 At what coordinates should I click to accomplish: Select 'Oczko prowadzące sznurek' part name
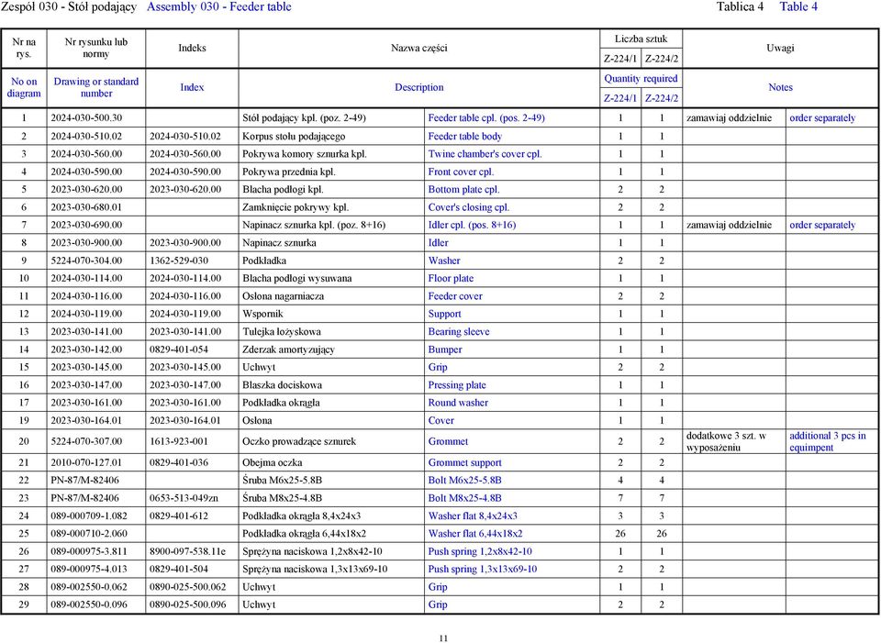coord(299,442)
